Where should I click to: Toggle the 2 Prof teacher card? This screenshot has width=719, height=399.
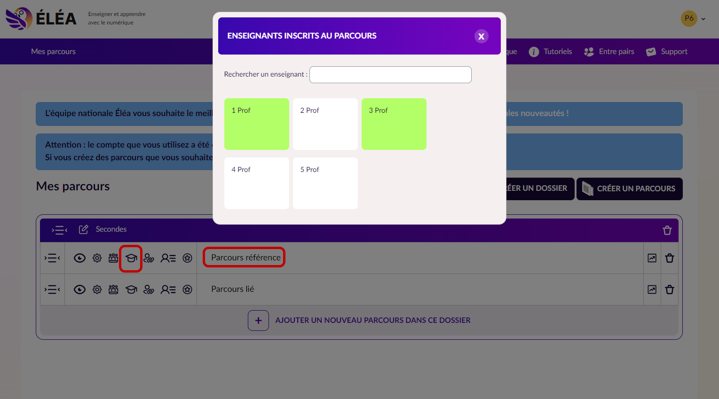325,124
